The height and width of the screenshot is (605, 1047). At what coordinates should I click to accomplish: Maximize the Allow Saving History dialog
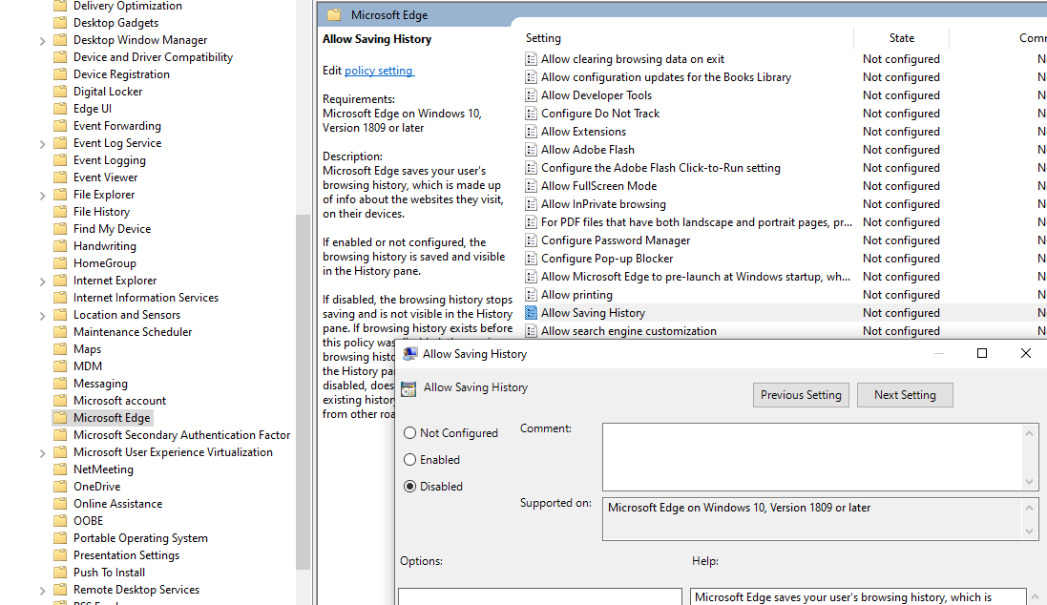(x=981, y=353)
